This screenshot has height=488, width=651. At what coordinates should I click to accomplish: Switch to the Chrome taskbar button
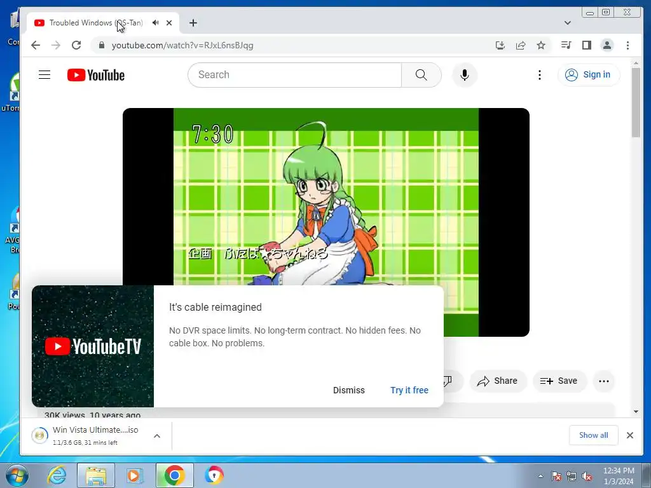174,475
